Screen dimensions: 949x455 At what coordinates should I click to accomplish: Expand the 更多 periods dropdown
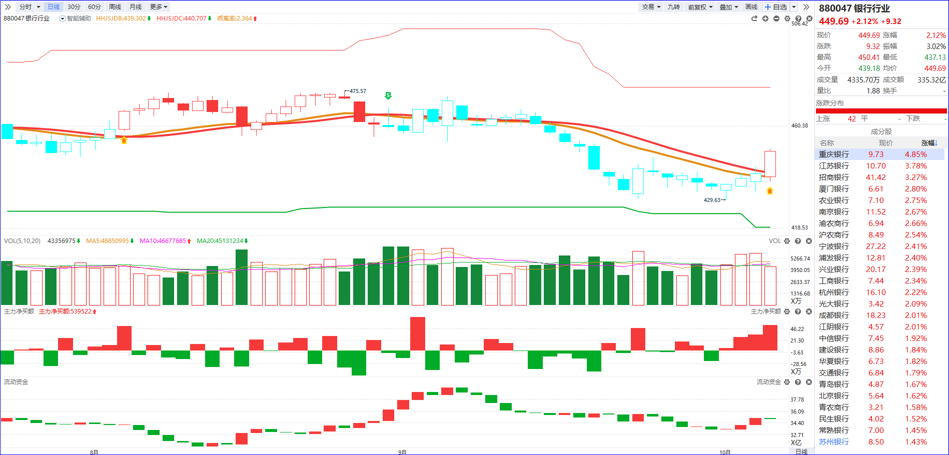coord(159,7)
